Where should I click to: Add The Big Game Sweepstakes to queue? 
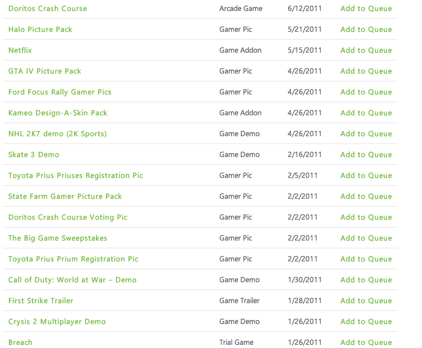pos(366,238)
